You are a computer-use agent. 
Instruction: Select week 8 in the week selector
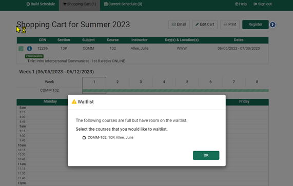coord(257,82)
